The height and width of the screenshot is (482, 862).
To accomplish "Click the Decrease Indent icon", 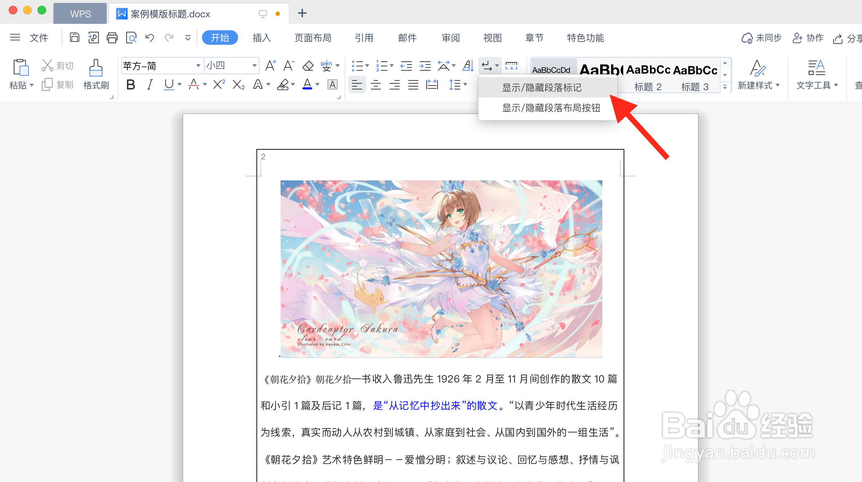I will click(x=406, y=66).
